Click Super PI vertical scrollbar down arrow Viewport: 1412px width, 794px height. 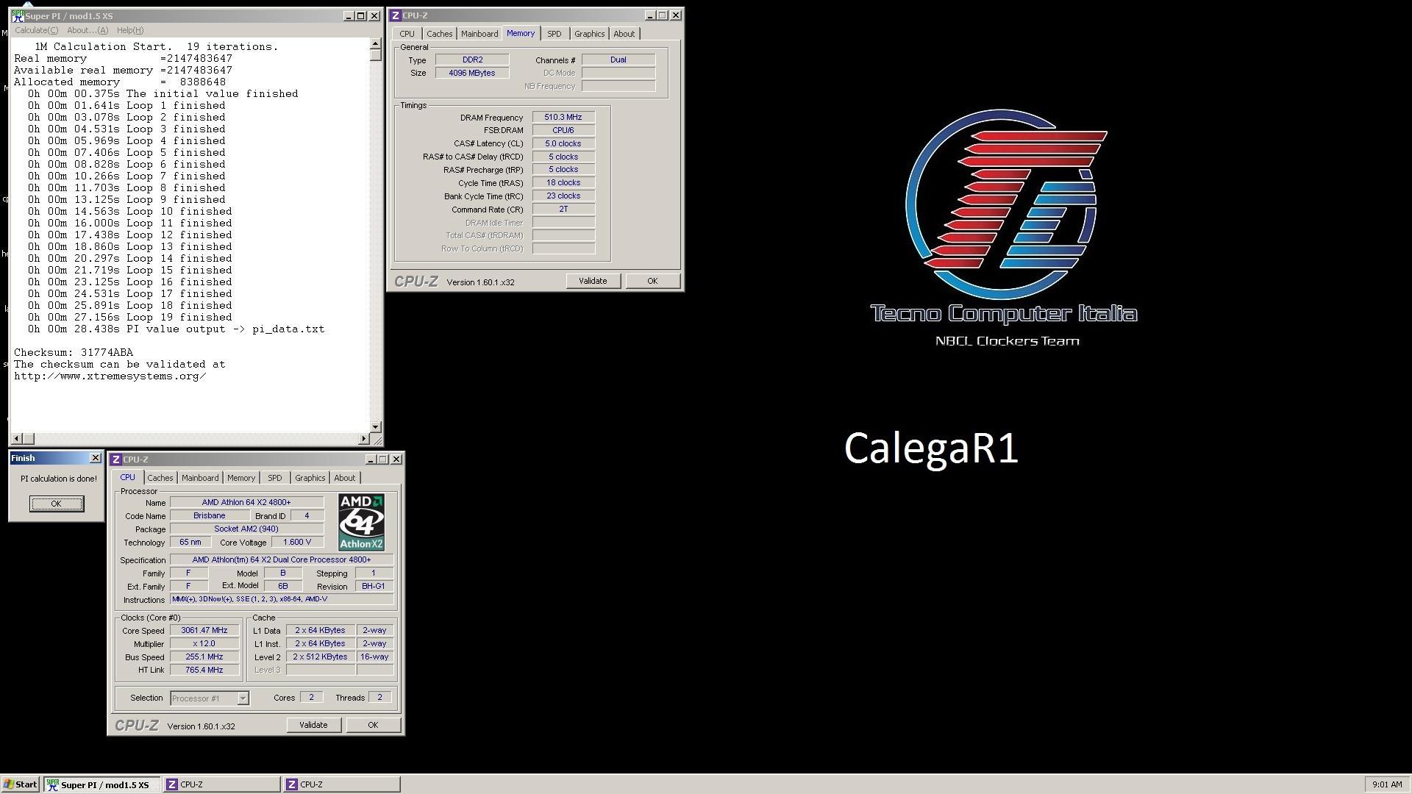coord(376,426)
